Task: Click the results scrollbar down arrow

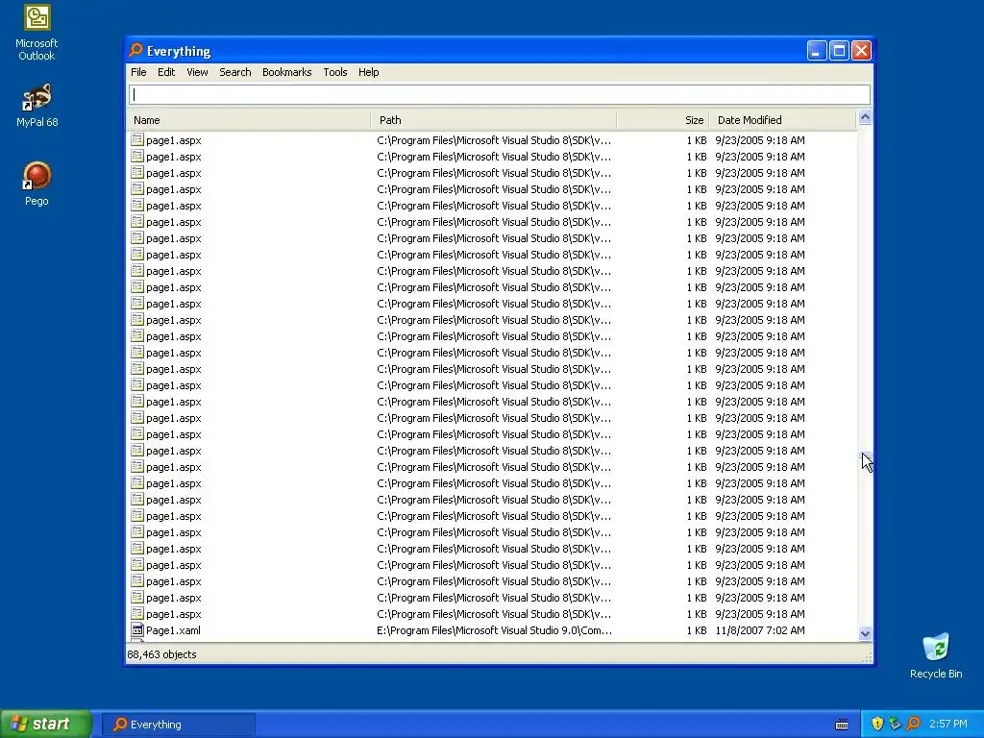Action: 865,633
